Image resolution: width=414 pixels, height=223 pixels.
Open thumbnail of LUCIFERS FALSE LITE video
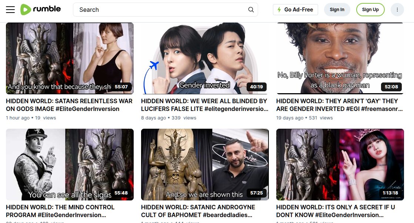tap(205, 58)
